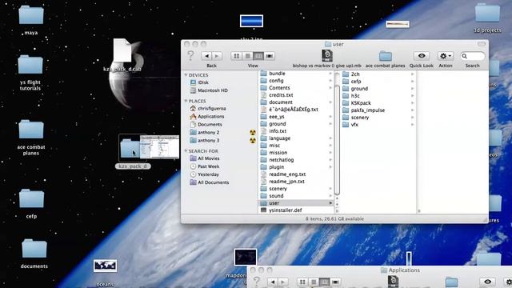Click Quick Look eye in Applications window
The image size is (512, 288).
point(488,282)
